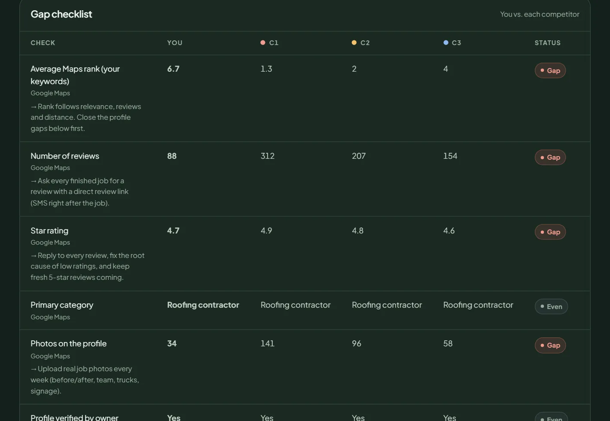Viewport: 610px width, 421px height.
Task: Open the Gap status on Star rating row
Action: click(x=550, y=232)
